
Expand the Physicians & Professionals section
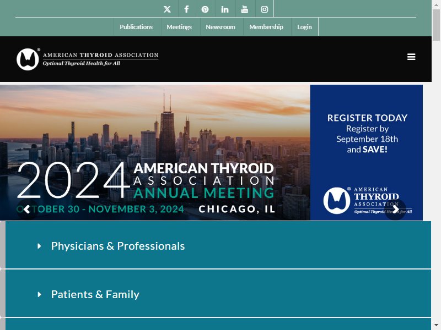tap(218, 245)
